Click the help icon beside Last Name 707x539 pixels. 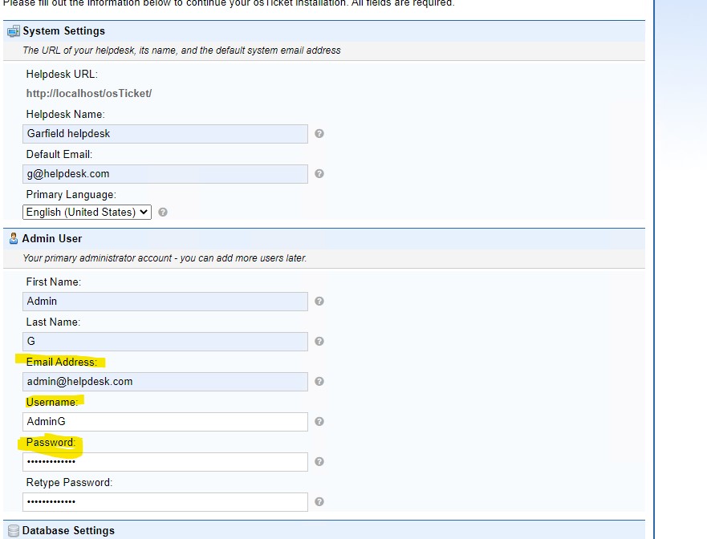pos(319,341)
